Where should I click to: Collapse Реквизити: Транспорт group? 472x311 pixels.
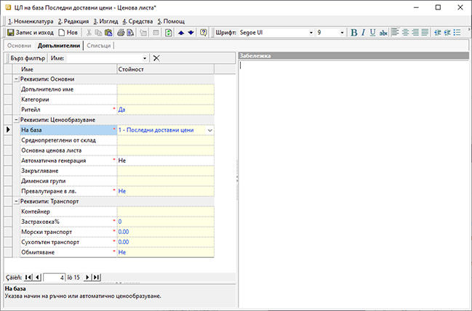click(x=16, y=201)
